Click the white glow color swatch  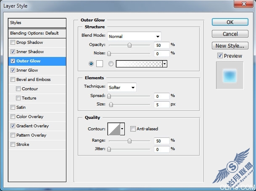click(x=100, y=64)
